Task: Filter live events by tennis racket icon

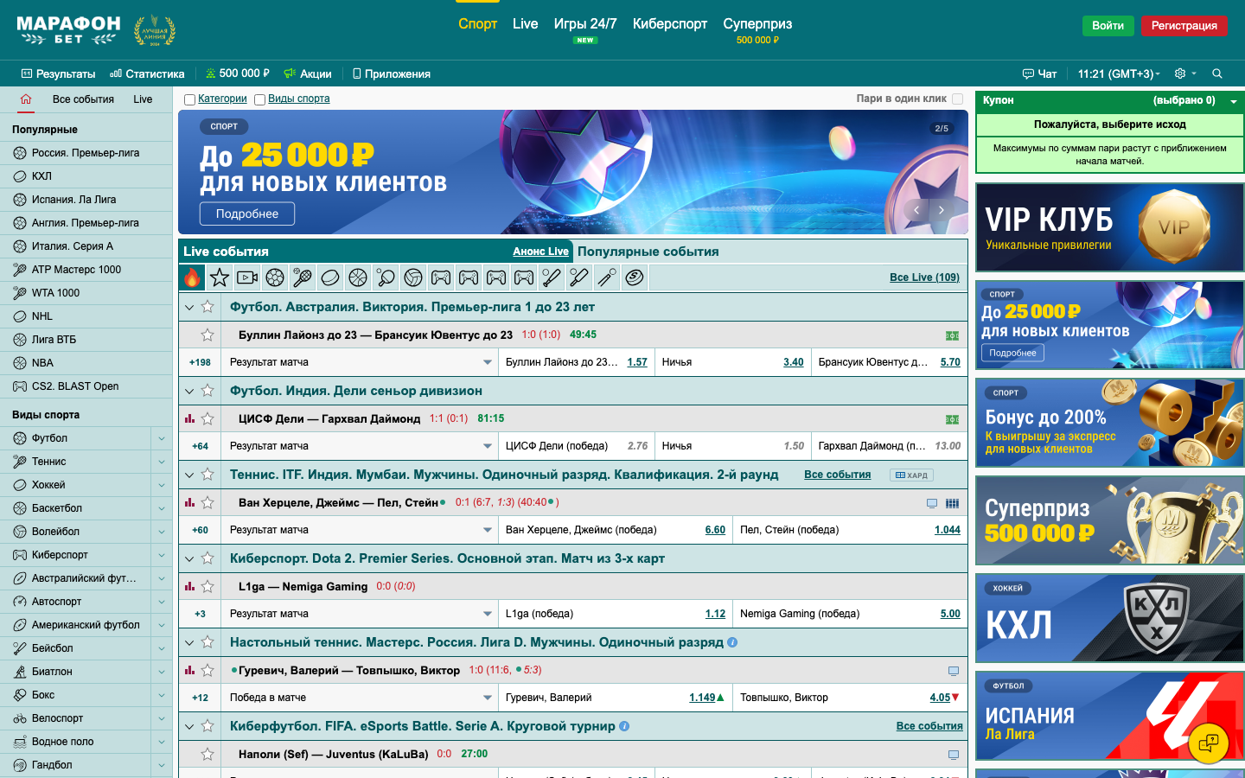Action: [303, 277]
